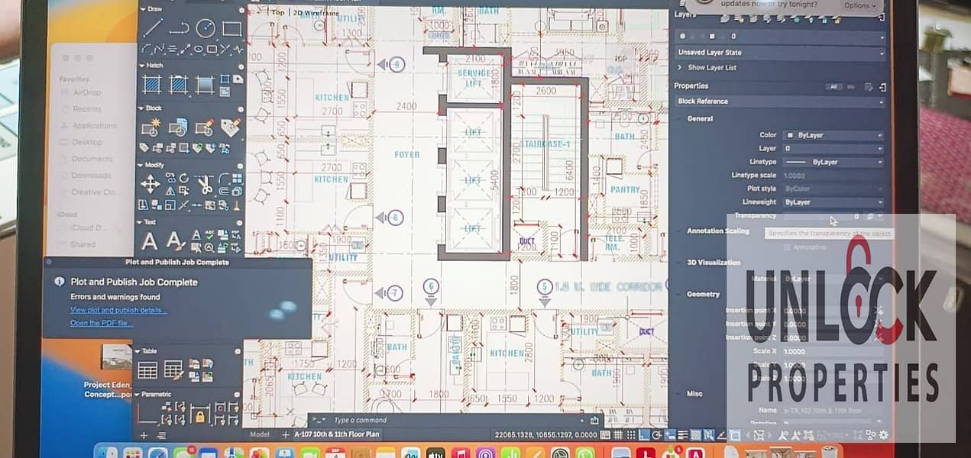Open Applications in Finder sidebar
Screen dimensions: 971x458
tap(93, 126)
